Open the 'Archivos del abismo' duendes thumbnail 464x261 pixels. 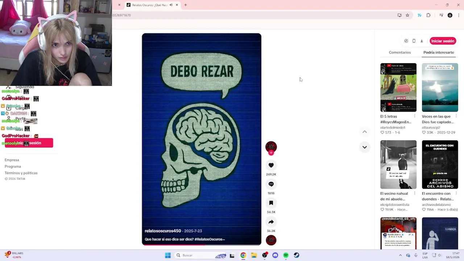[440, 165]
